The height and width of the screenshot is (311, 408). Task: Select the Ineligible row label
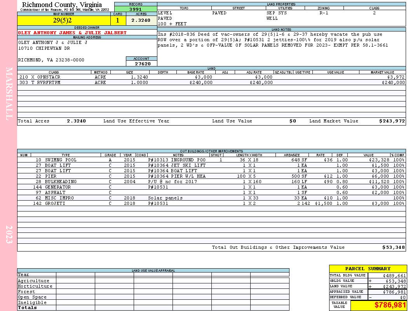32,303
